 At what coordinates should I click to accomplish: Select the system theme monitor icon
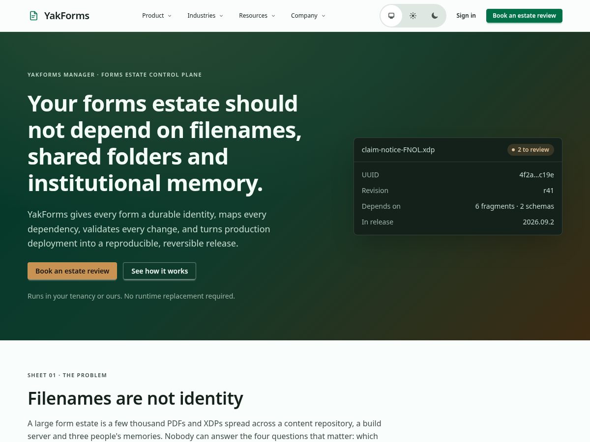[x=391, y=16]
